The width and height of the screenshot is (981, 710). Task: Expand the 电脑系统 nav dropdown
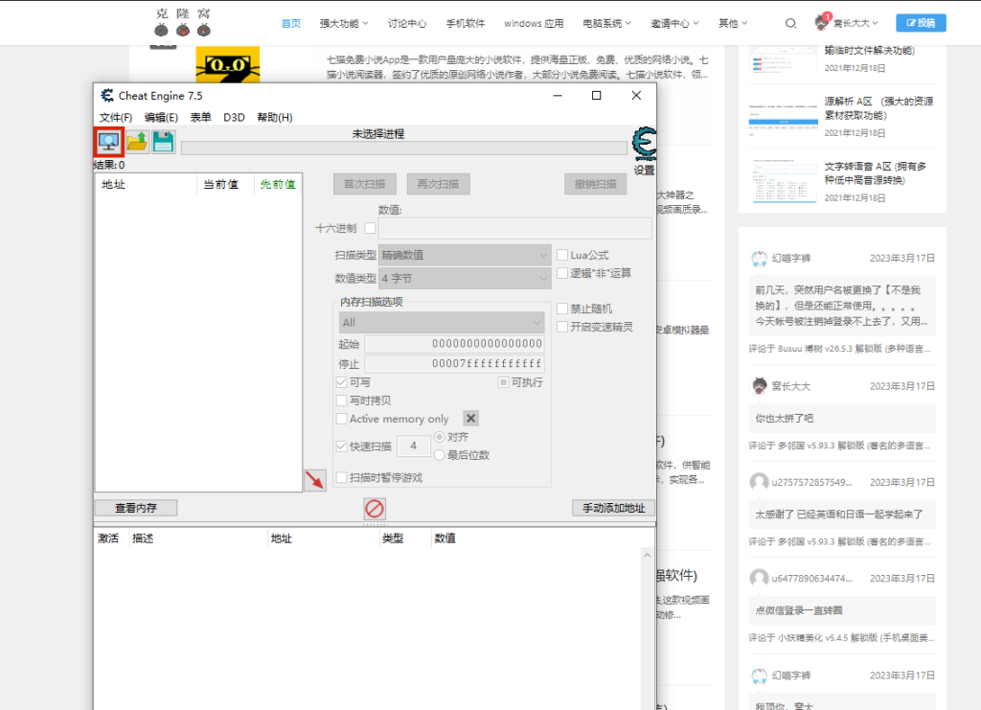606,23
